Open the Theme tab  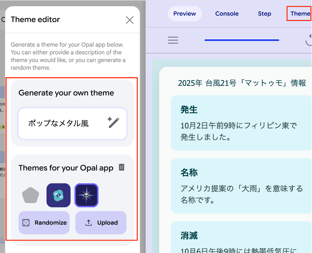coord(300,14)
